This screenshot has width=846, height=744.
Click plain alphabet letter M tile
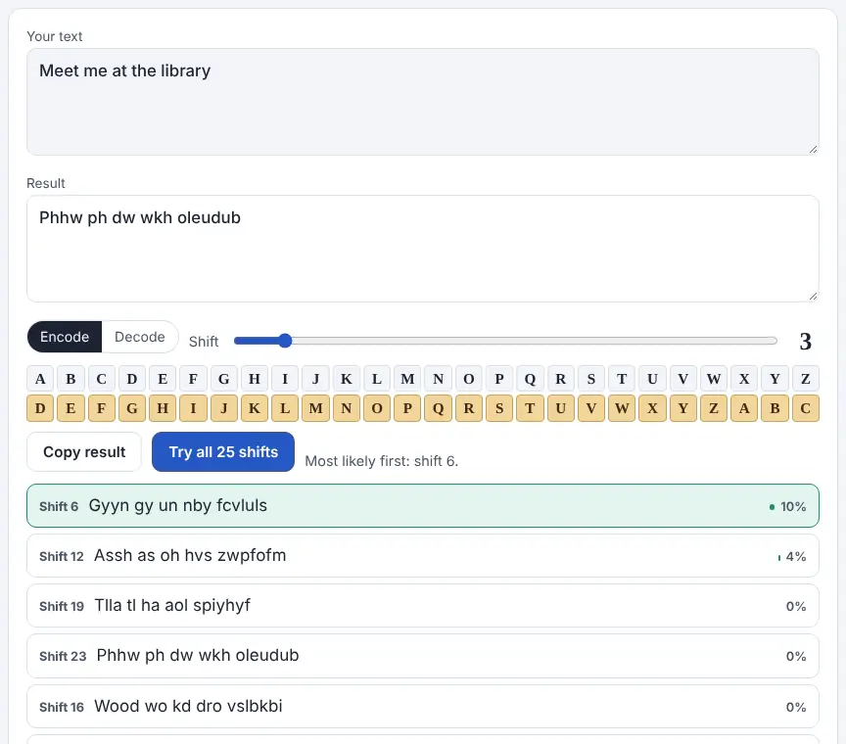coord(407,379)
